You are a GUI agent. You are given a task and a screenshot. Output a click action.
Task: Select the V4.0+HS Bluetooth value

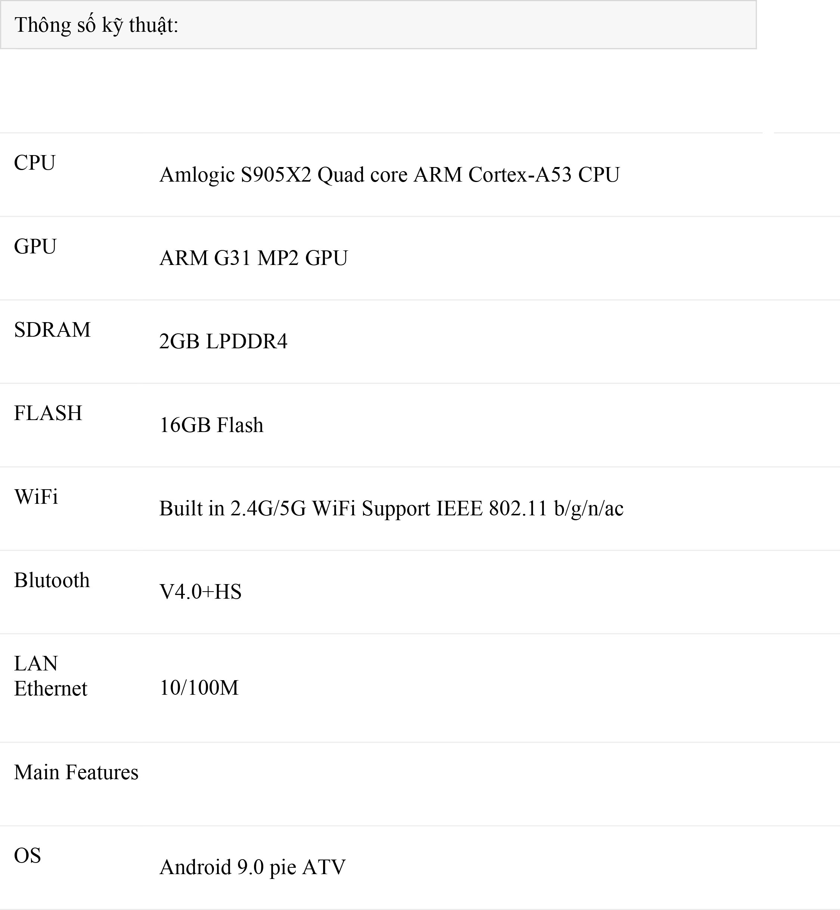click(x=201, y=592)
